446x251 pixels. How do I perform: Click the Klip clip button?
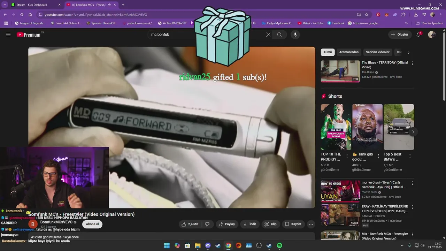click(x=271, y=224)
